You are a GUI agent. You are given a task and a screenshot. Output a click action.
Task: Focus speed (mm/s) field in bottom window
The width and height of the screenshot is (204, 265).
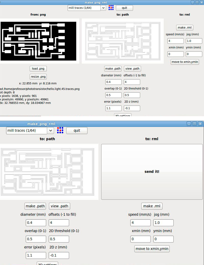click(141, 223)
